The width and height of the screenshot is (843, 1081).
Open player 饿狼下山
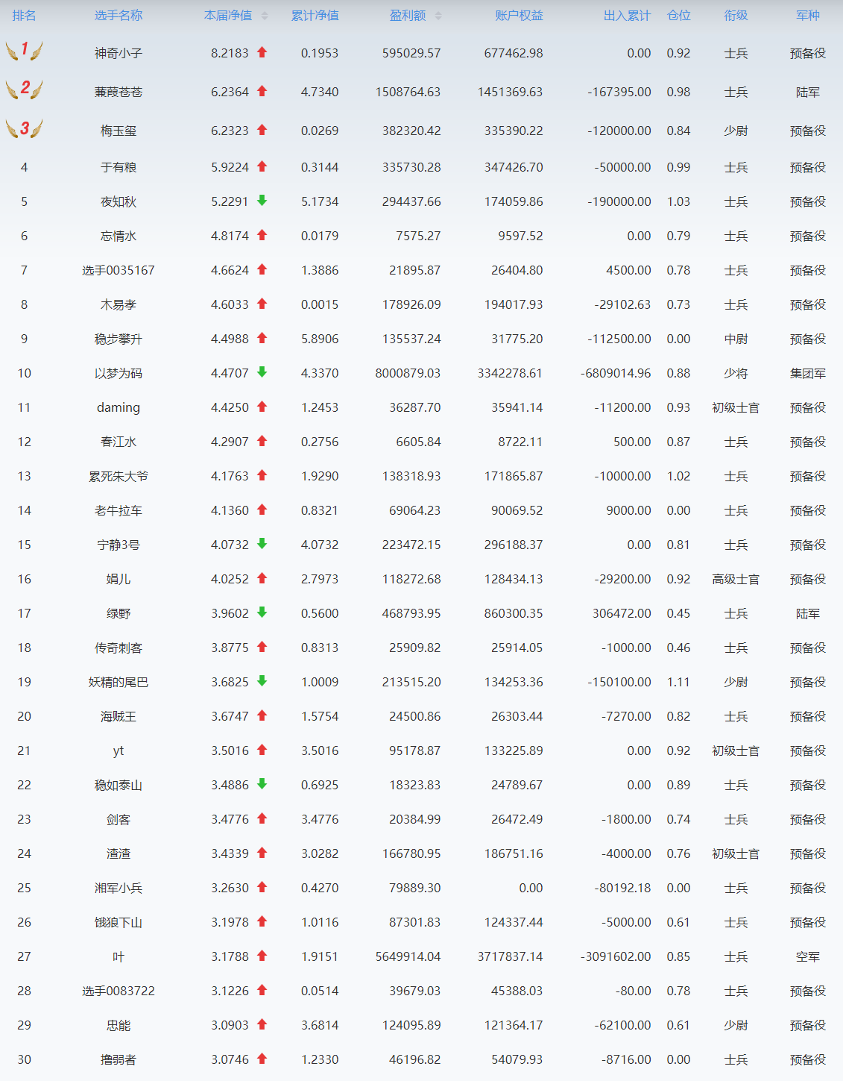[119, 923]
